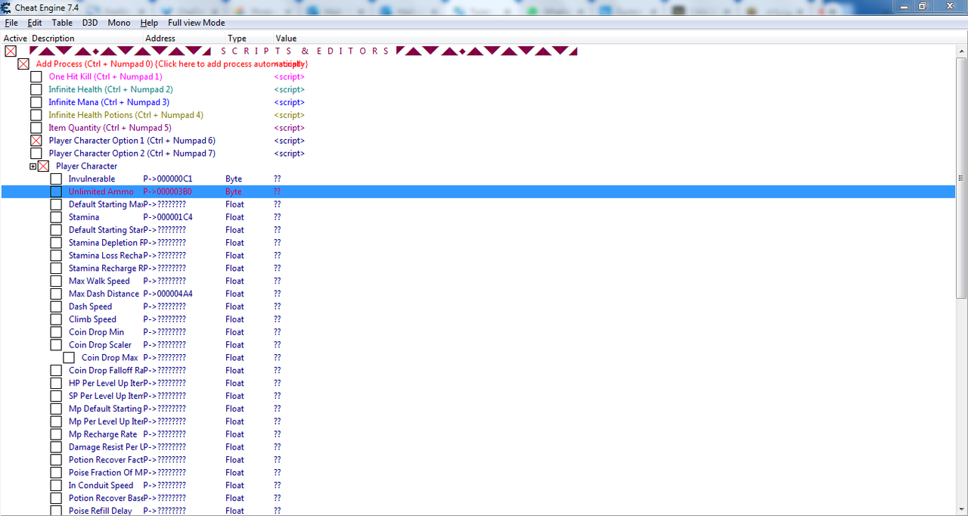Image resolution: width=968 pixels, height=516 pixels.
Task: Click the ?? value on Dash Speed row
Action: coord(278,307)
